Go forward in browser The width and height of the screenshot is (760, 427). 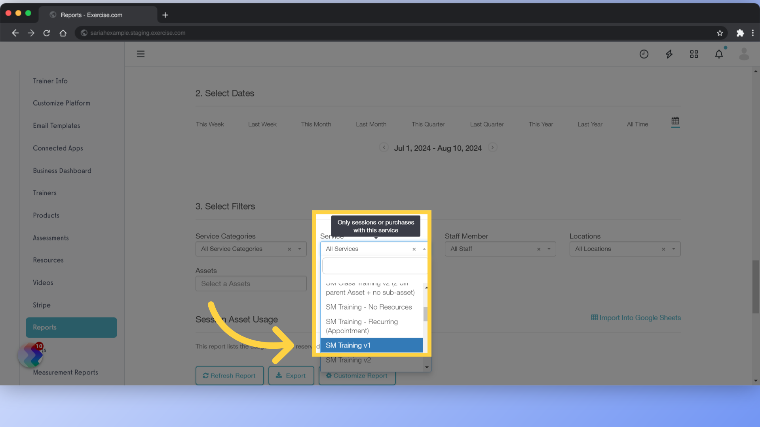click(x=31, y=33)
